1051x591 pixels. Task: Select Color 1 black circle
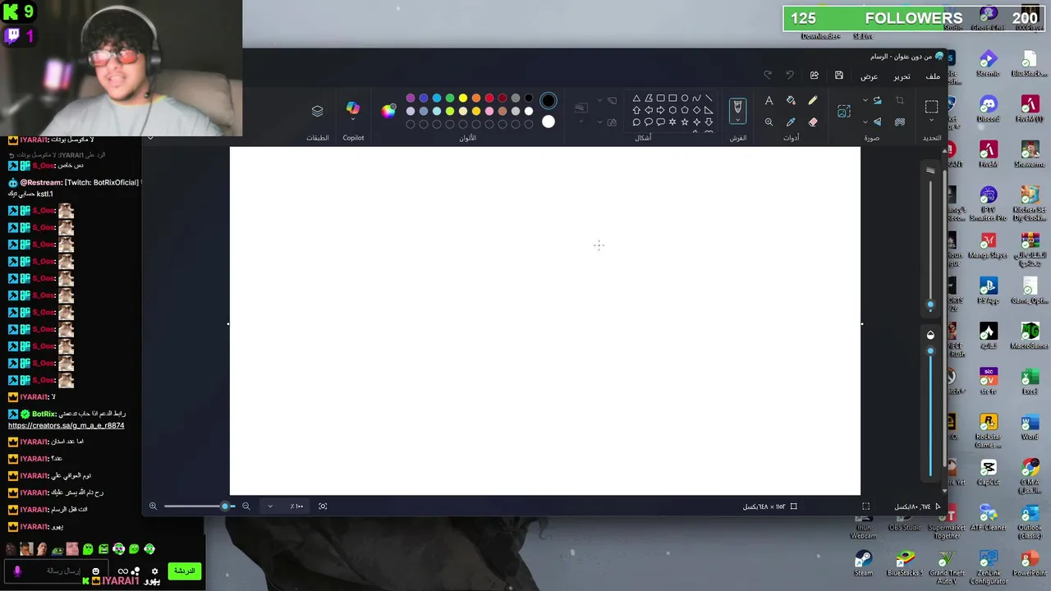pos(548,101)
